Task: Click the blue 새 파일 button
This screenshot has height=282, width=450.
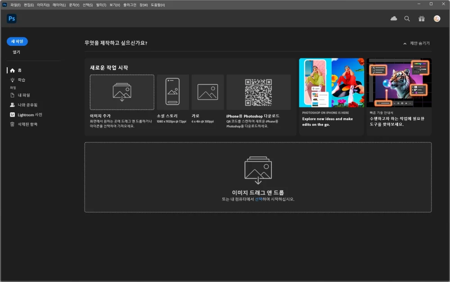Action: pyautogui.click(x=18, y=41)
